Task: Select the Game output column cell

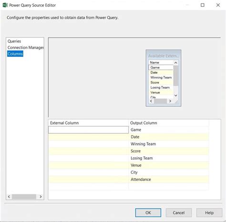Action: [169, 130]
